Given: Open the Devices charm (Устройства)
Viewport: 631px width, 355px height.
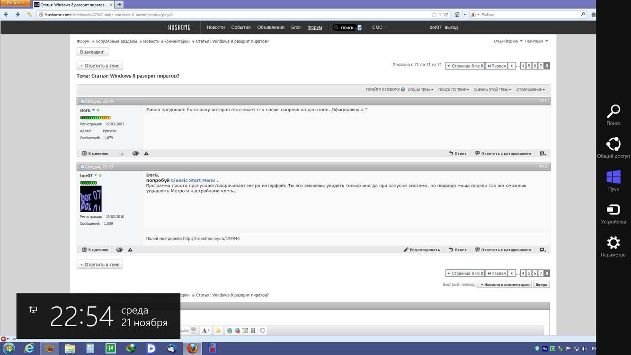Looking at the screenshot, I should pyautogui.click(x=613, y=213).
